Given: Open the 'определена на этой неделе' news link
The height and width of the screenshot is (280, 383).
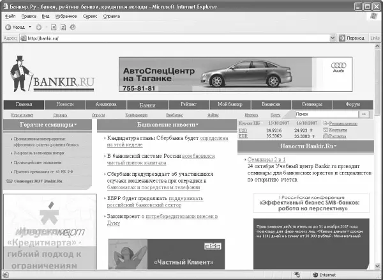Looking at the screenshot, I should coord(167,141).
